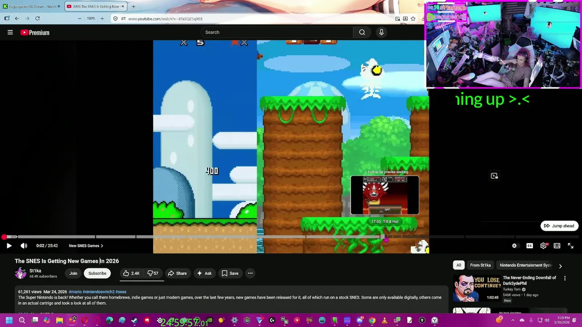Click the Join channel button
The width and height of the screenshot is (582, 327).
tap(73, 273)
